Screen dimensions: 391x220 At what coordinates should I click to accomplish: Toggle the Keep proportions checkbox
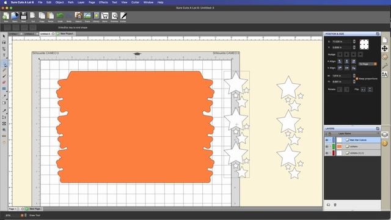click(357, 79)
